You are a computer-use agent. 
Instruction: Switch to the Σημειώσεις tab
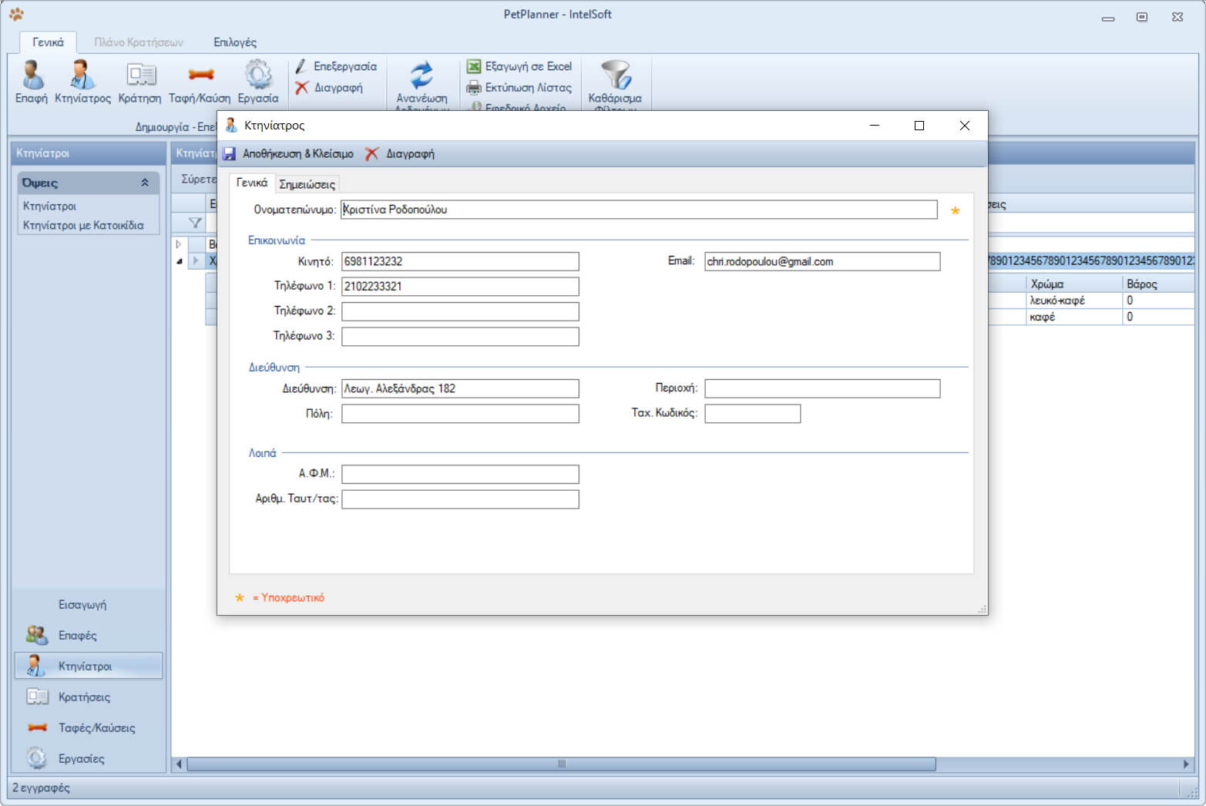tap(307, 184)
